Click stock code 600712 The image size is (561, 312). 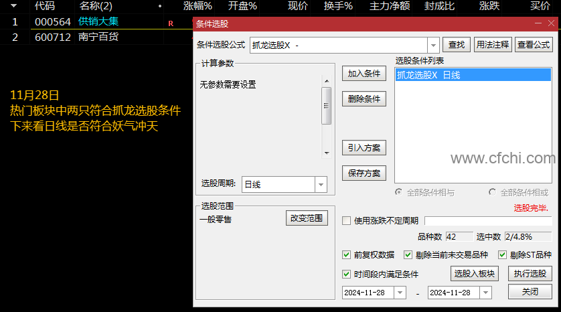pyautogui.click(x=53, y=37)
